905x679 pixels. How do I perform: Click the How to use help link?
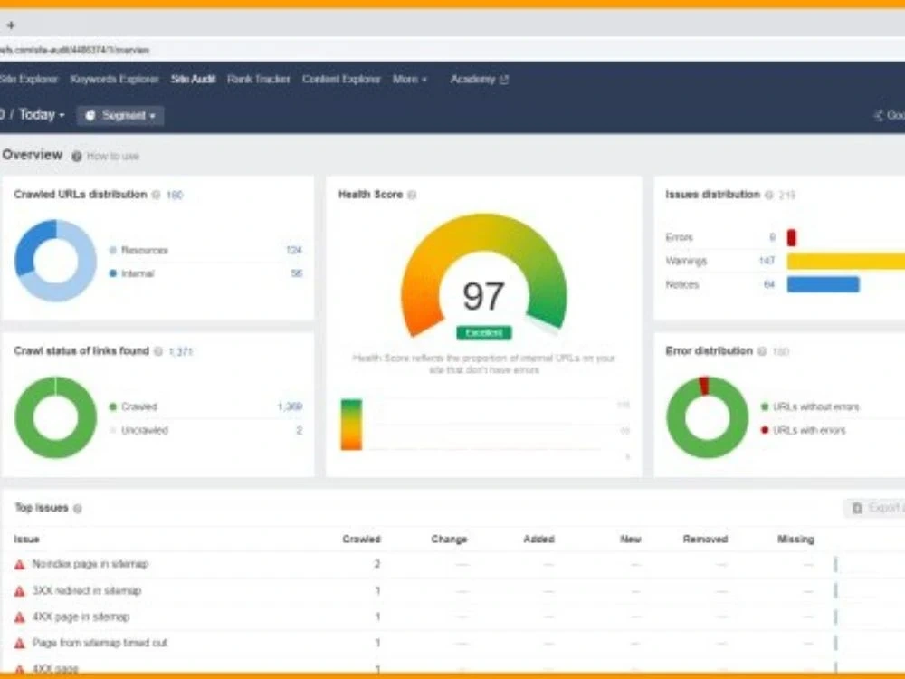tap(112, 156)
